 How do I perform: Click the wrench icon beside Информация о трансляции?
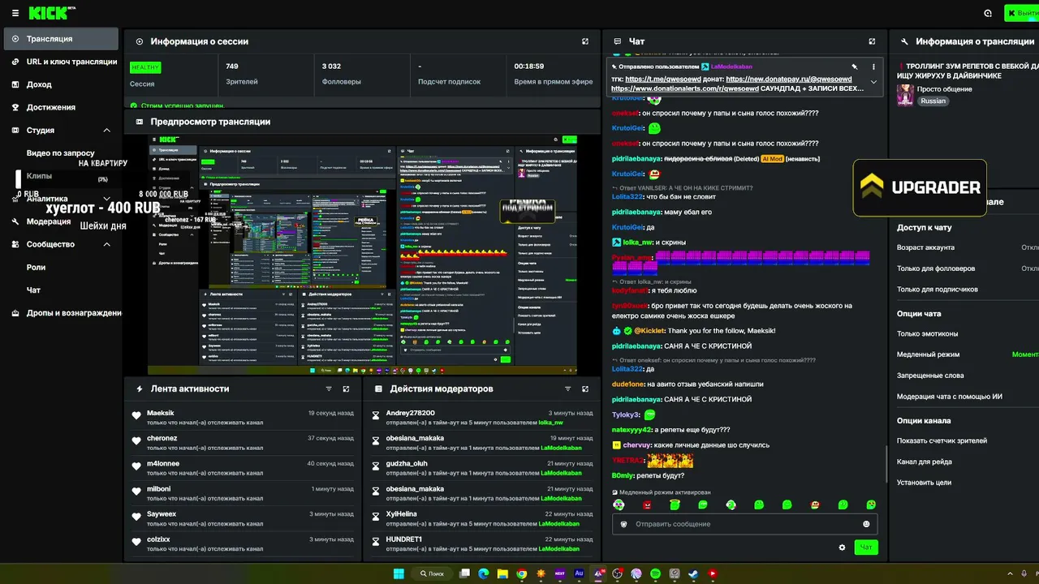tap(903, 41)
